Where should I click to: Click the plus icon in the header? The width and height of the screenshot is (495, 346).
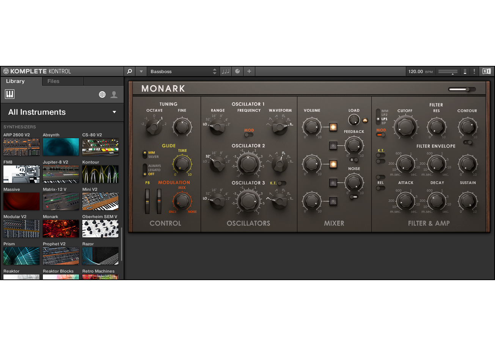click(x=249, y=71)
